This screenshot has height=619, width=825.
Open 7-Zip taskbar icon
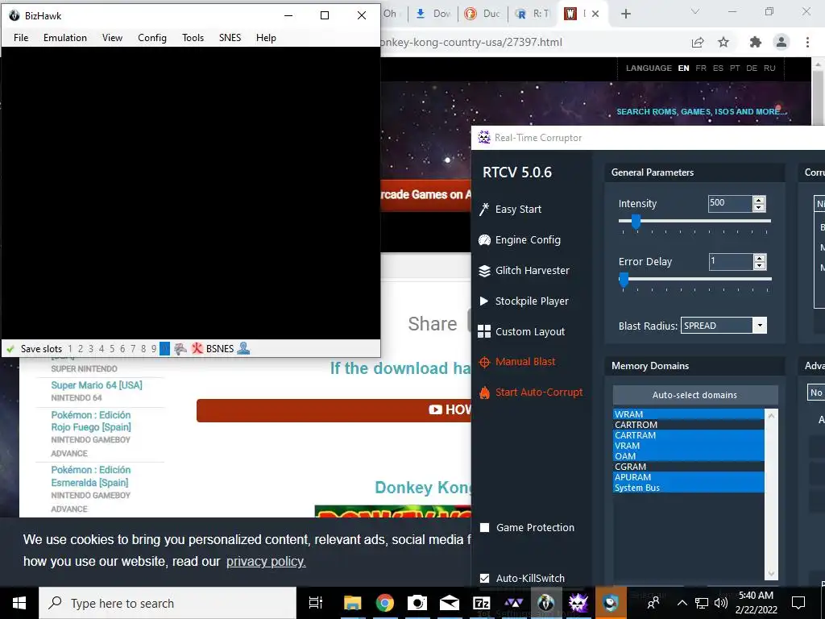point(482,603)
